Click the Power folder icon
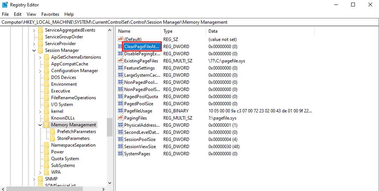Image resolution: width=379 pixels, height=191 pixels. coord(46,152)
